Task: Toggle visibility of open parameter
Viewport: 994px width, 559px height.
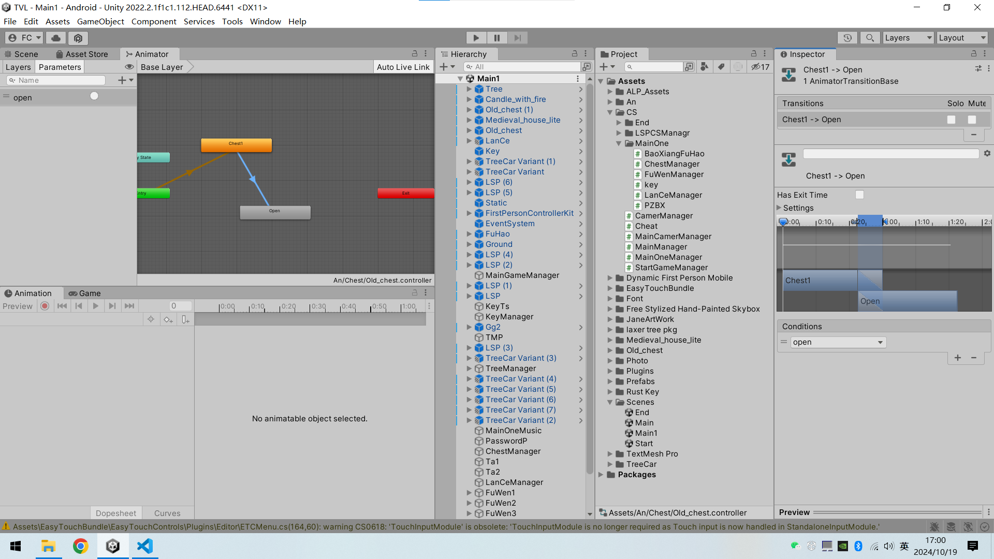Action: click(94, 96)
